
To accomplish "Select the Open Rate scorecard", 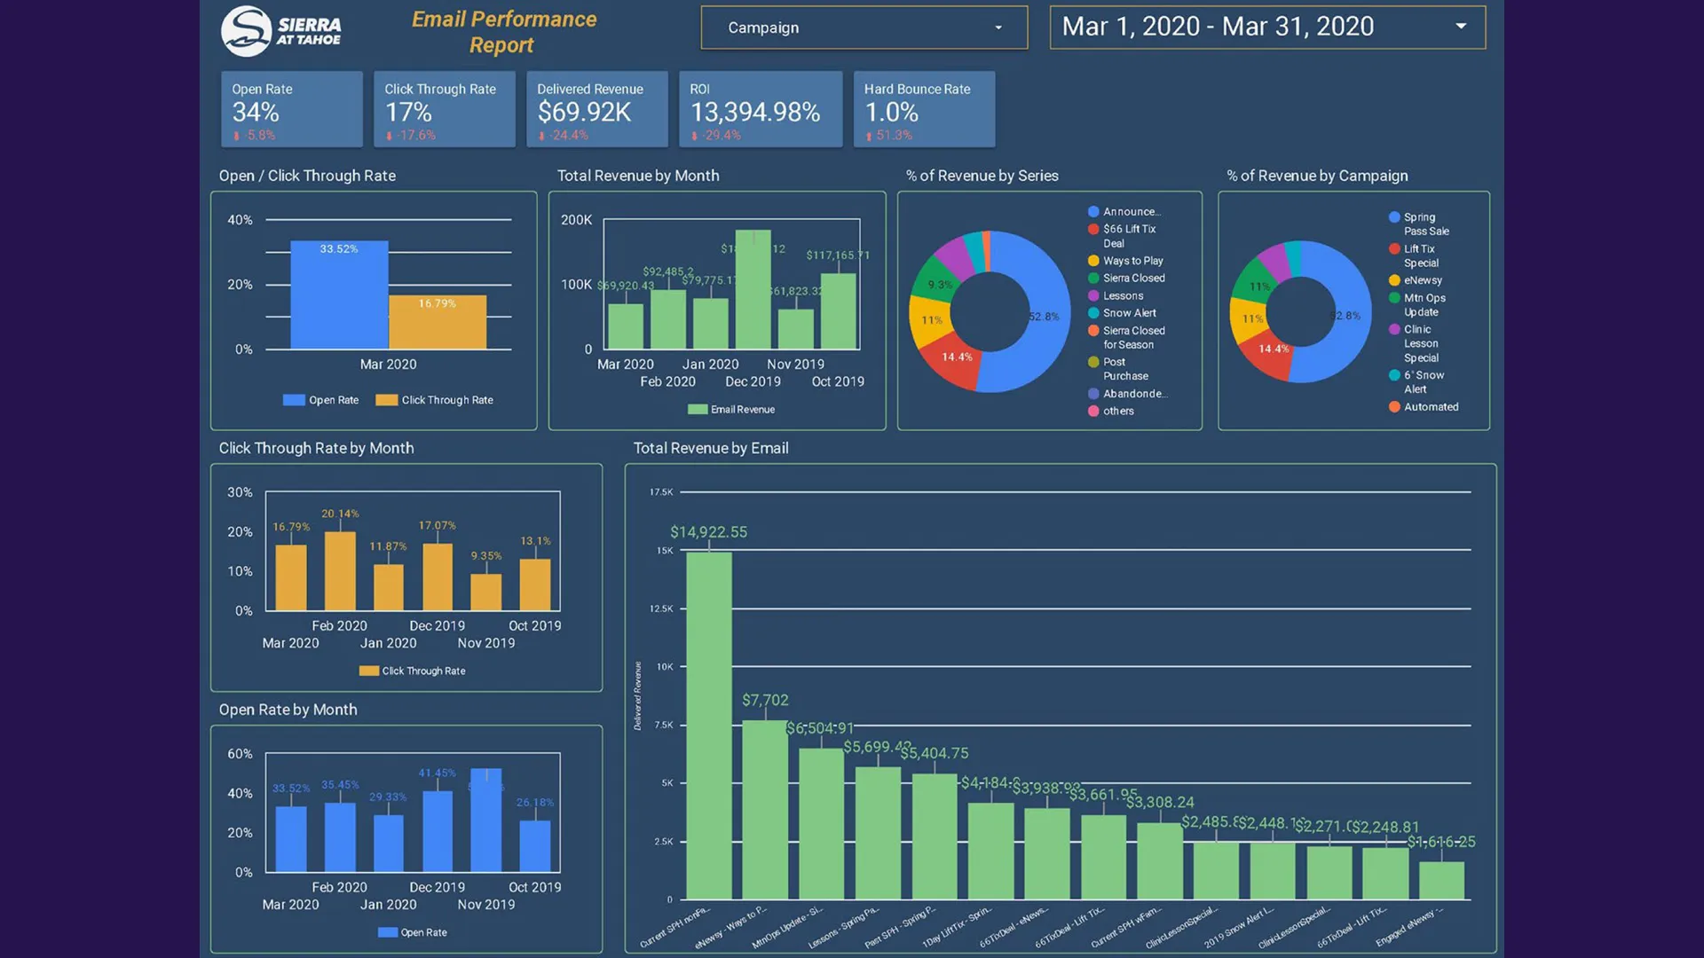I will pos(292,109).
